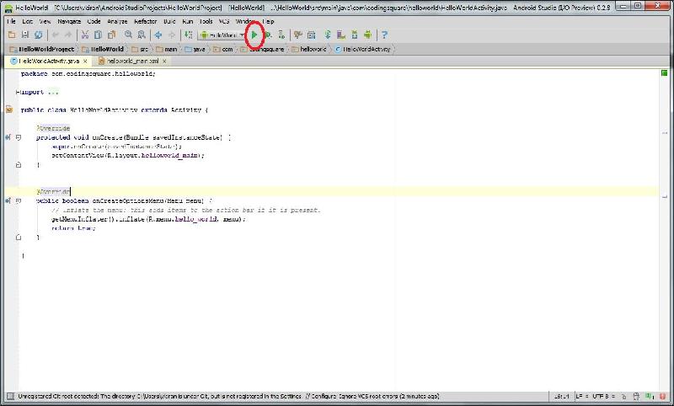Close the HelloWorldActivity.java tab
Screen dimensions: 674x406
point(85,61)
